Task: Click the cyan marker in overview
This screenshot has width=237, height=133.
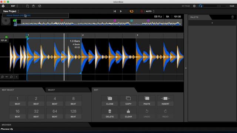Action: pos(131,21)
